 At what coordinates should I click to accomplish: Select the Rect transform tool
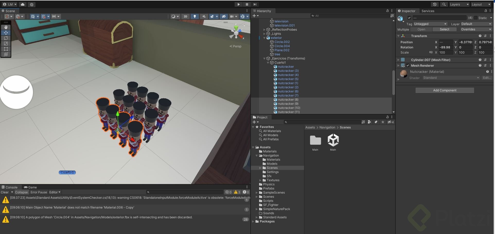(x=6, y=49)
